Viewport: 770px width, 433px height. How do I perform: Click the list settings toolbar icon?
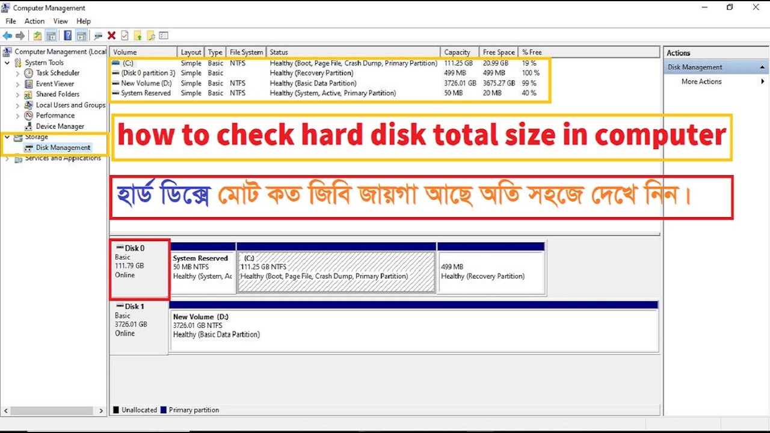(164, 36)
